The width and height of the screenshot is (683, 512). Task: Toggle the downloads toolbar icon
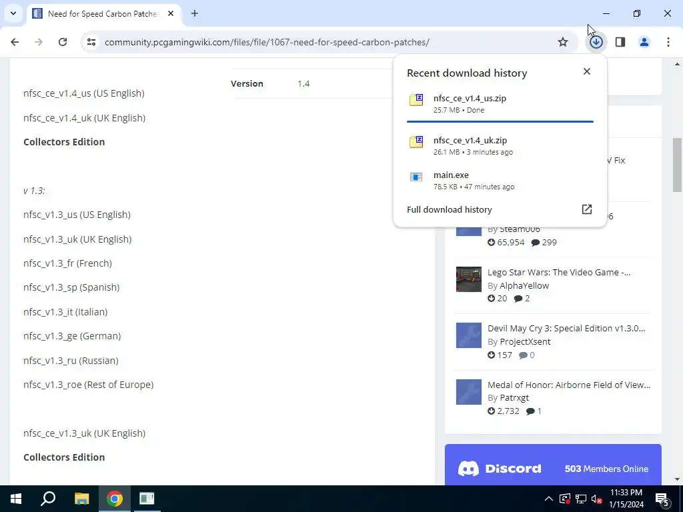pos(596,42)
